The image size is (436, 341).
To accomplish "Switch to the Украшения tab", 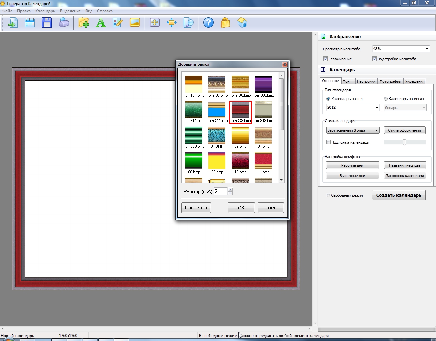I will 415,81.
